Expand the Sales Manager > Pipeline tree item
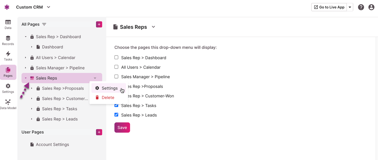378x160 pixels. pyautogui.click(x=25, y=68)
